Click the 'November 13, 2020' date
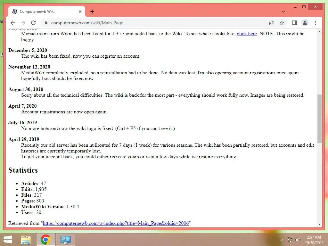This screenshot has width=328, height=246. coord(29,67)
